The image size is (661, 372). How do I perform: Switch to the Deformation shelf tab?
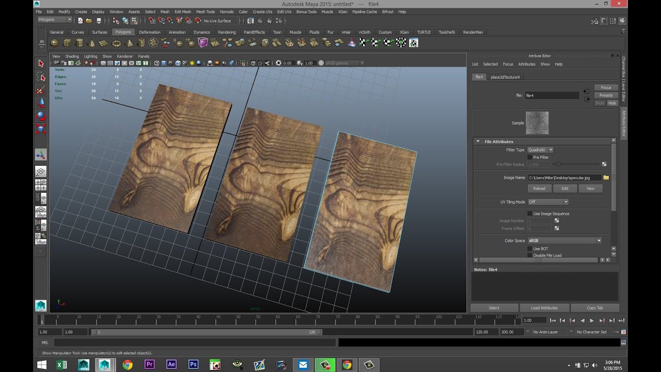point(150,32)
